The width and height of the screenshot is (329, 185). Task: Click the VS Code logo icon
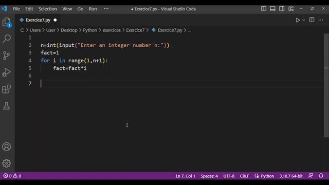click(x=4, y=9)
